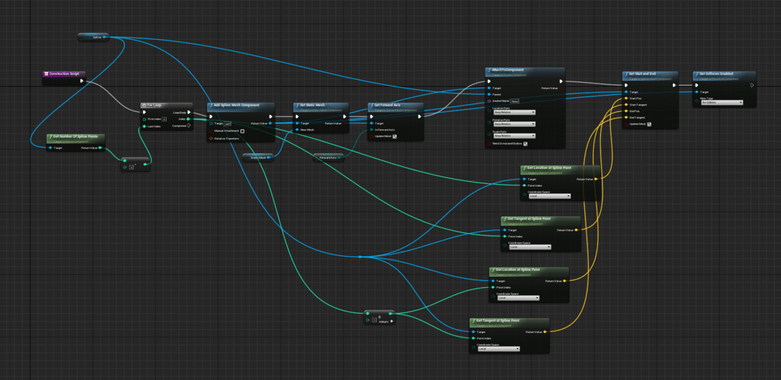Click New Mesh input pin on Set Static Mesh
781x380 pixels.
pos(297,130)
